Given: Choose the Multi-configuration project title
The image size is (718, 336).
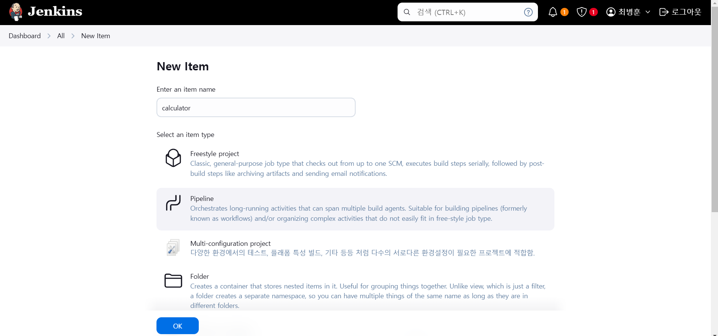Looking at the screenshot, I should [230, 244].
